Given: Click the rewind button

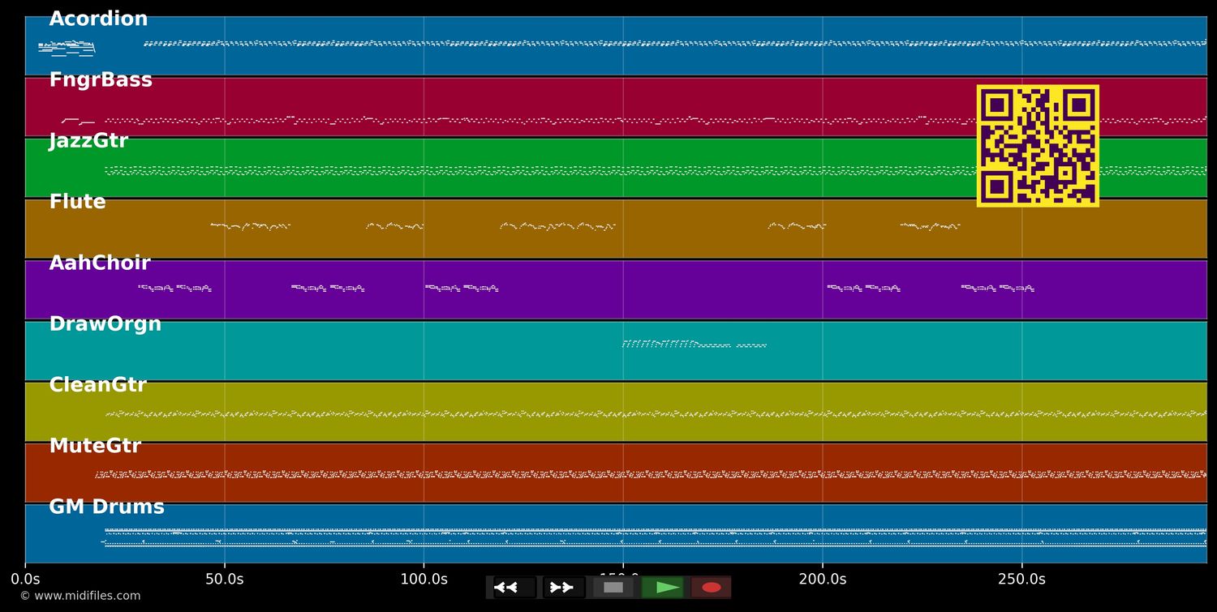Looking at the screenshot, I should coord(514,588).
